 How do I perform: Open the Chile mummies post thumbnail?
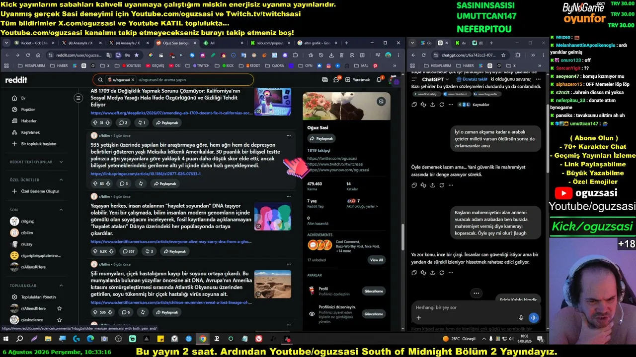click(272, 284)
